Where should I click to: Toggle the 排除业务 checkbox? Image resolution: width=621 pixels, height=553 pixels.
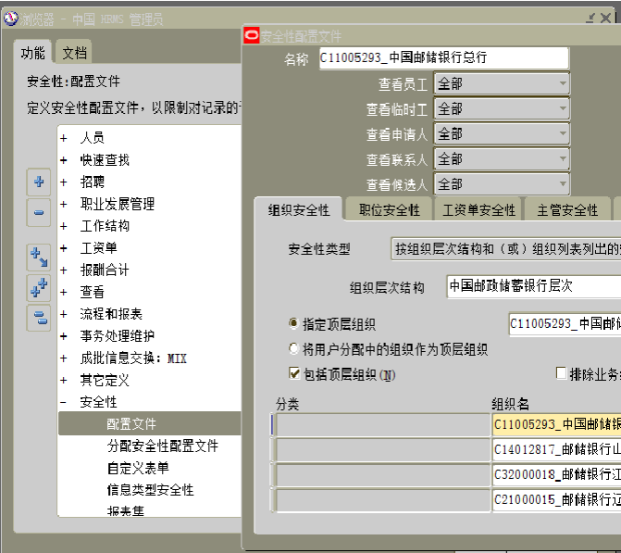(x=561, y=373)
